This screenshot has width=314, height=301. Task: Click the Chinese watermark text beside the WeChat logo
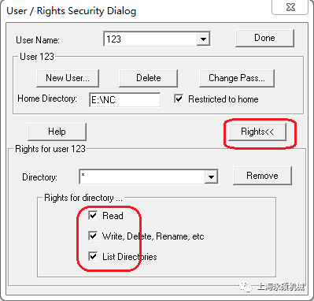tap(281, 287)
